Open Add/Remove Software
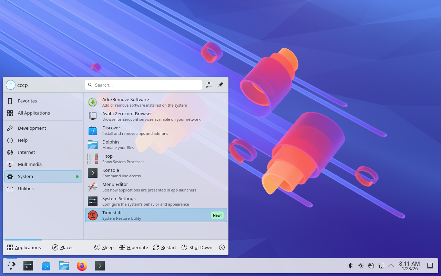Image resolution: width=441 pixels, height=276 pixels. [x=156, y=102]
